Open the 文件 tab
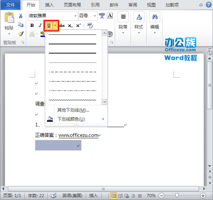The width and height of the screenshot is (213, 200). tap(10, 5)
